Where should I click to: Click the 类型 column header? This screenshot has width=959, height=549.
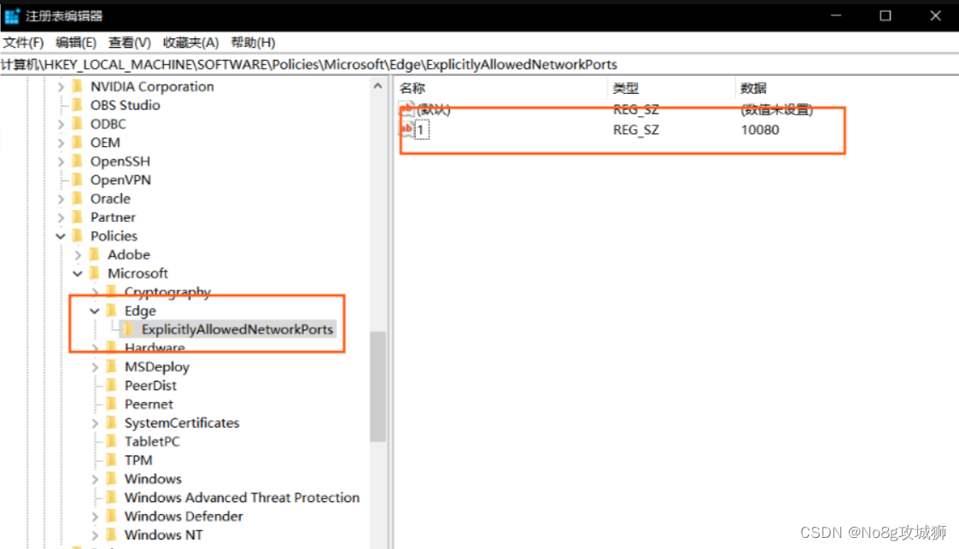(625, 88)
